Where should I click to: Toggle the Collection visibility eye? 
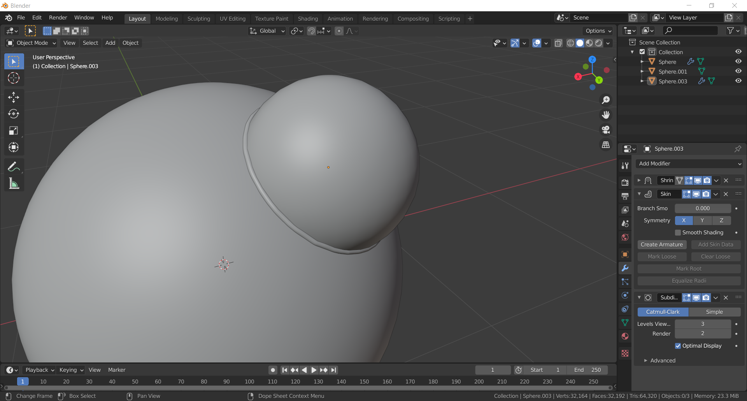pos(738,51)
